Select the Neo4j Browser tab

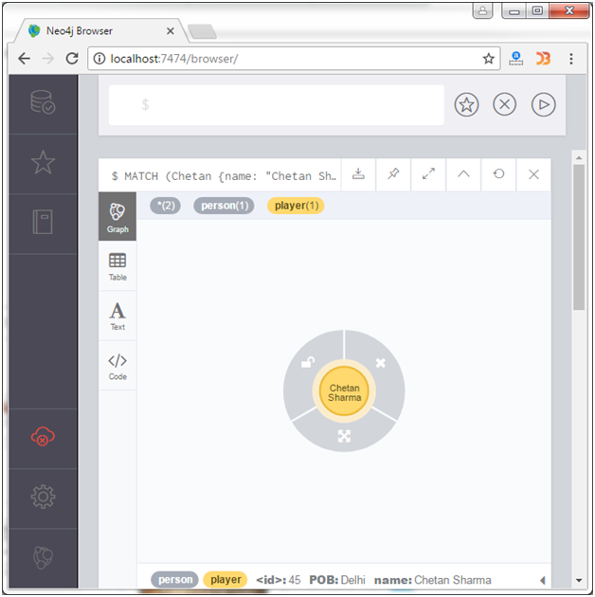pyautogui.click(x=100, y=31)
